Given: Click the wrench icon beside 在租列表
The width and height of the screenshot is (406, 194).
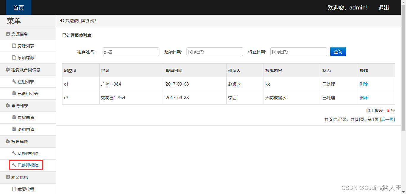Looking at the screenshot, I should pyautogui.click(x=14, y=82).
